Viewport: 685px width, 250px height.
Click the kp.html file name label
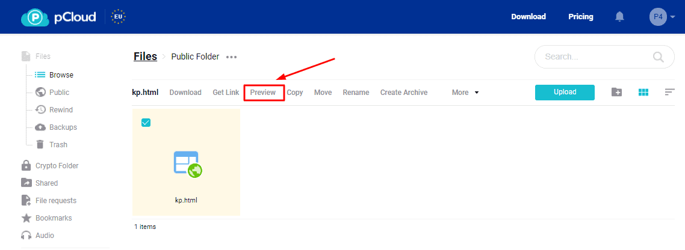pyautogui.click(x=186, y=200)
